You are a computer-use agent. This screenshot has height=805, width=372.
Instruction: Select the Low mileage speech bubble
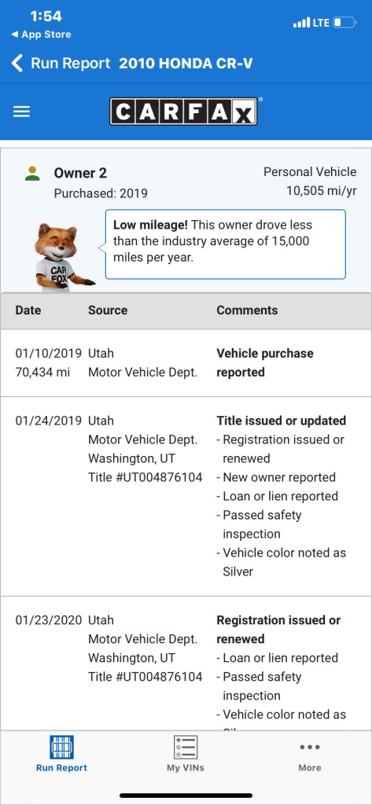[225, 244]
